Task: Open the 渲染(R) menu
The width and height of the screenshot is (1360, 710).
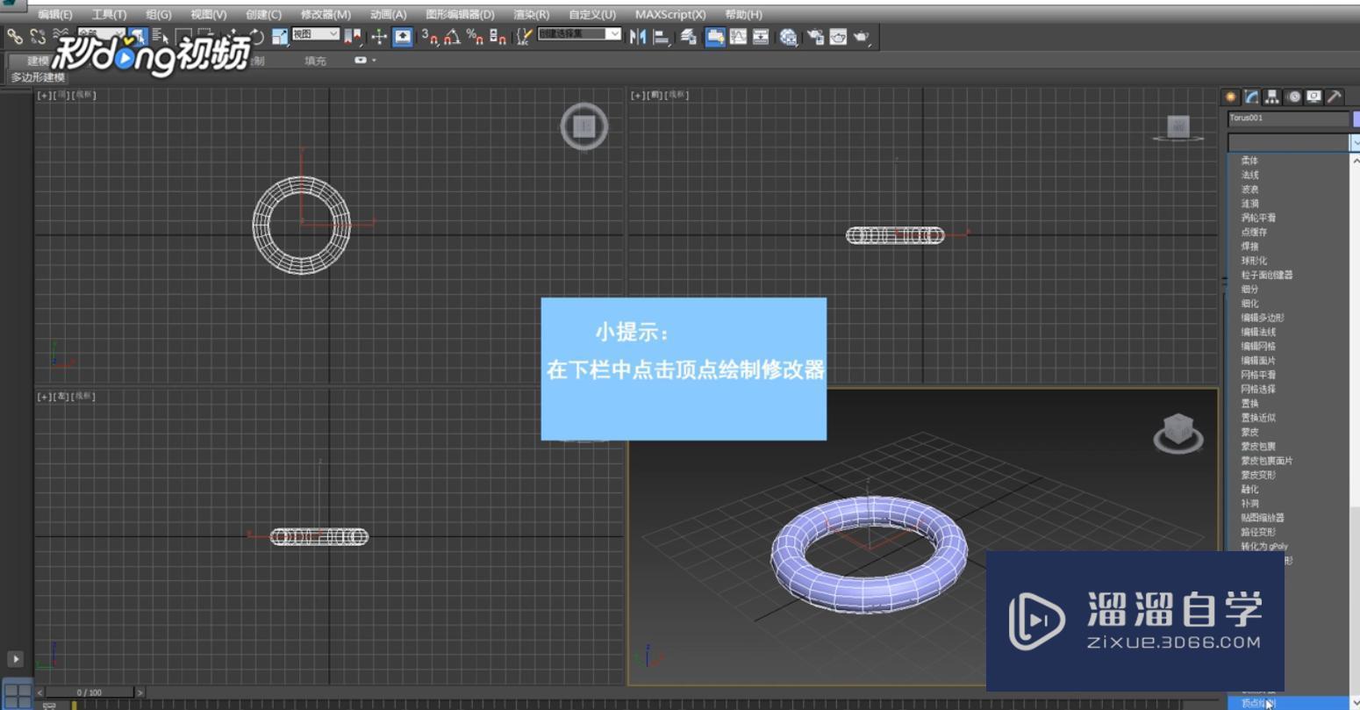Action: click(531, 15)
